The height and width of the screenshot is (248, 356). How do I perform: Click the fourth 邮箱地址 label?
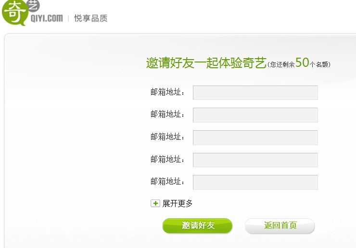(x=167, y=159)
